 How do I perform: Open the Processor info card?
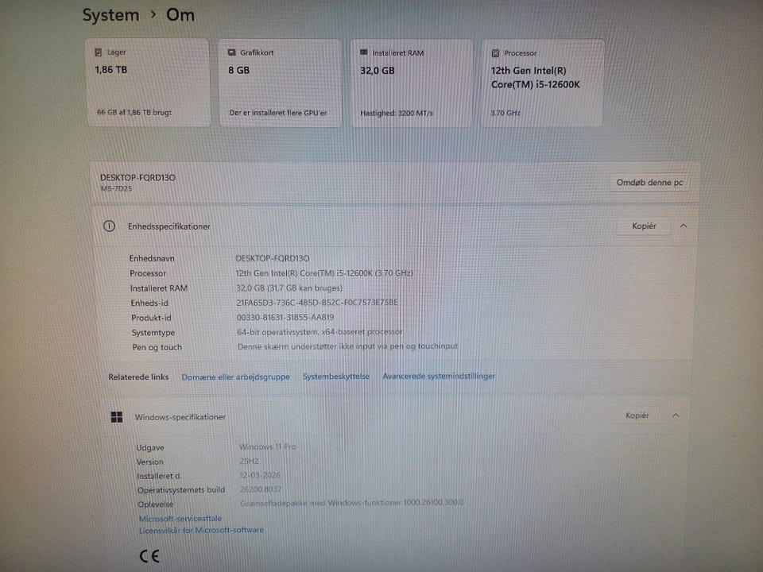point(543,83)
